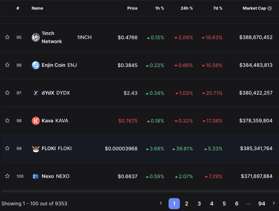Sort by 24h % change
Viewport: 279px width, 211px height.
[187, 8]
